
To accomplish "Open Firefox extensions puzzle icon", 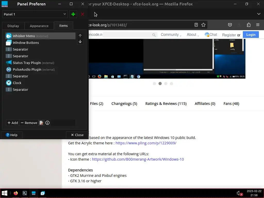I will pyautogui.click(x=249, y=25).
